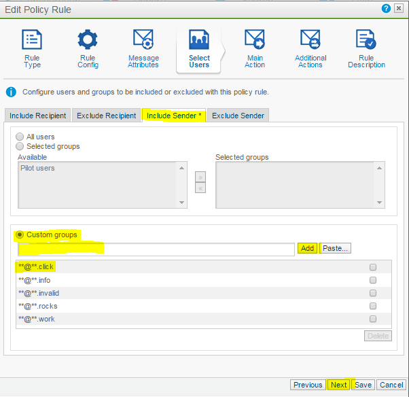This screenshot has height=397, width=409.
Task: Tick the checkbox for **@**.click
Action: (373, 267)
